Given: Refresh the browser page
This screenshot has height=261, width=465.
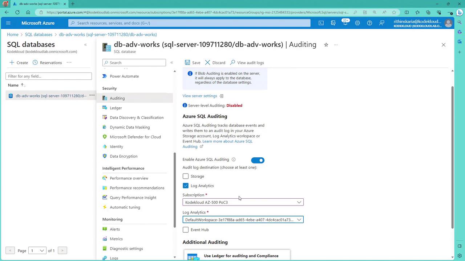Looking at the screenshot, I should 17,12.
